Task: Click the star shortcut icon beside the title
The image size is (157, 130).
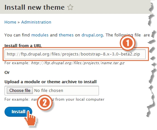Action: [x=70, y=7]
